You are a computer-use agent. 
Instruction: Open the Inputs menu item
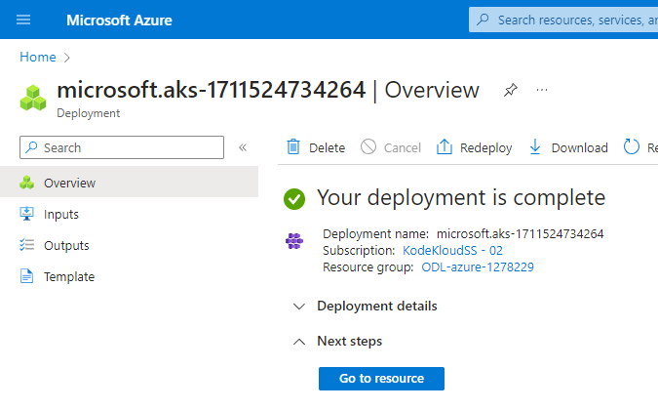(x=60, y=214)
